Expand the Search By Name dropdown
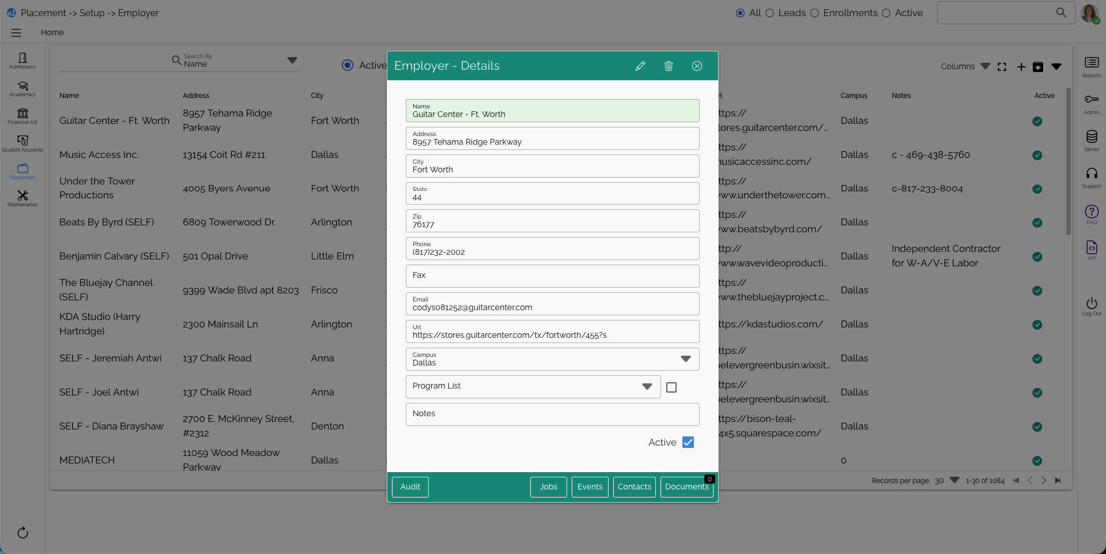Viewport: 1106px width, 554px height. tap(292, 61)
